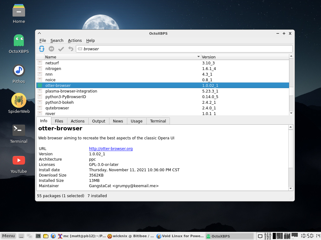Select the Info tab

[x=44, y=121]
